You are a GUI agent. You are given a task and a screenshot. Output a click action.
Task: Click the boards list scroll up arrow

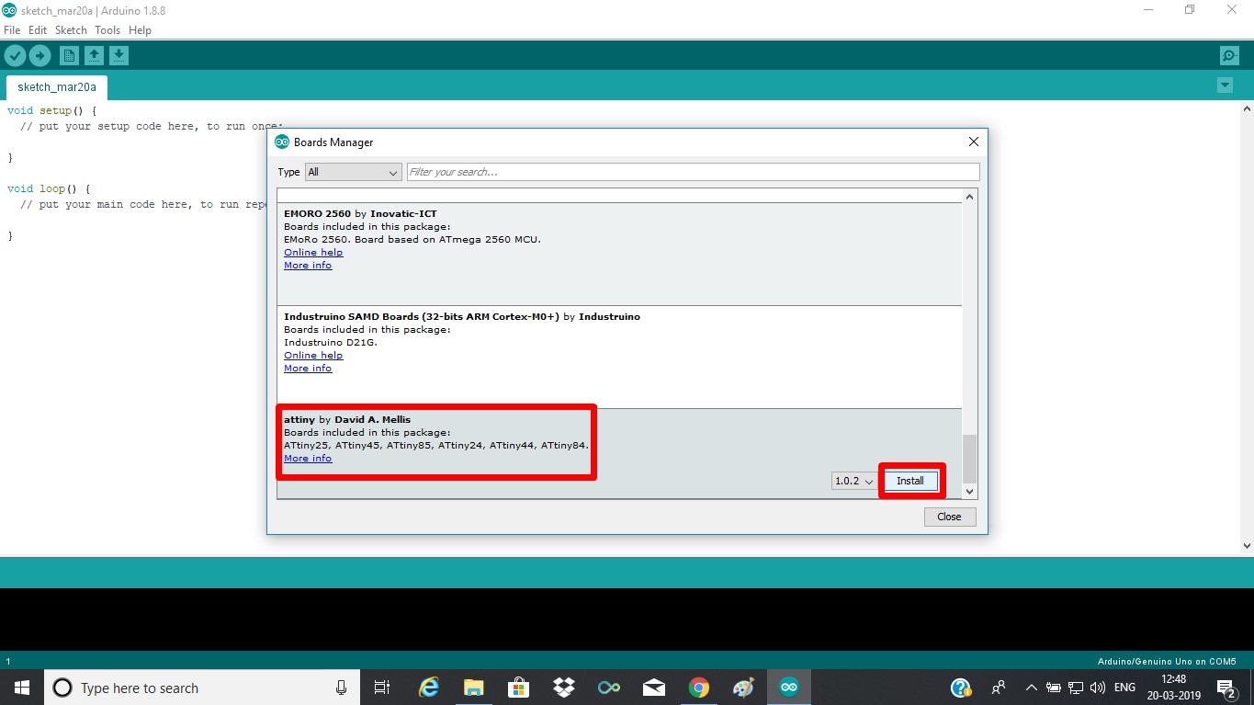(x=969, y=197)
